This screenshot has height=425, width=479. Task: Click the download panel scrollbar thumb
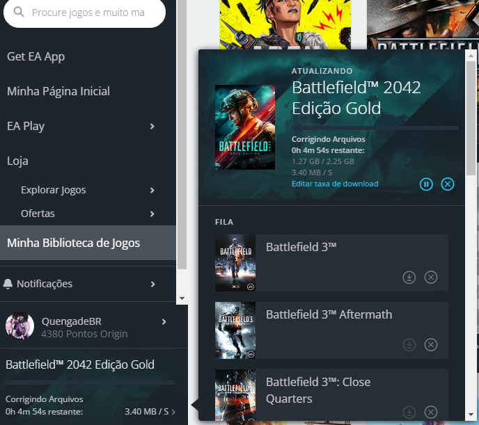point(471,118)
